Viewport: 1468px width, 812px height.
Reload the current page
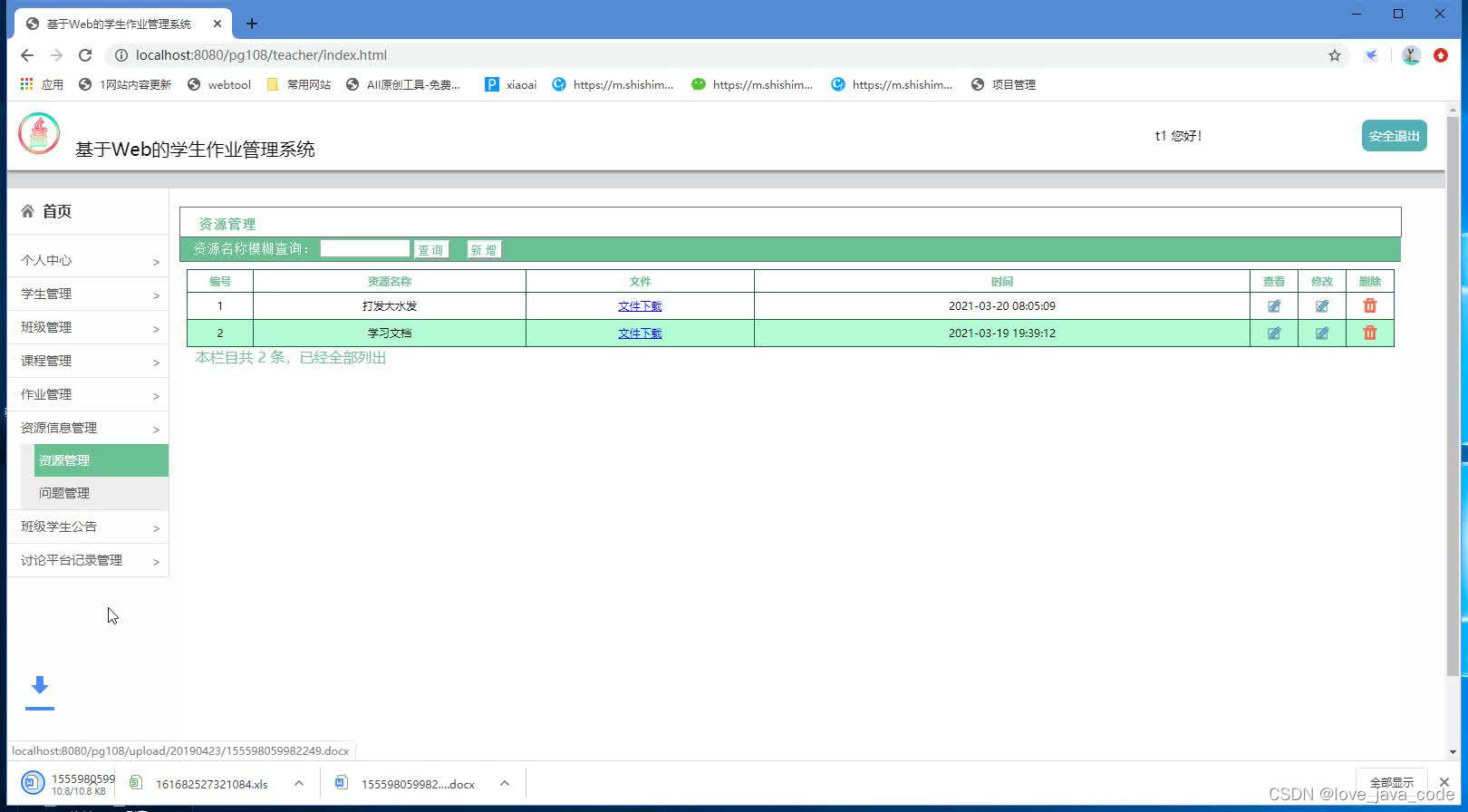point(85,55)
